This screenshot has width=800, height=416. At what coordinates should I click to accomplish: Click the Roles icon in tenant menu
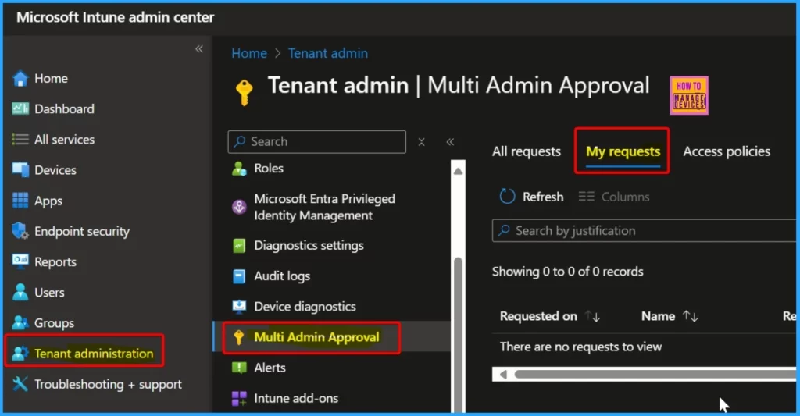pyautogui.click(x=239, y=169)
